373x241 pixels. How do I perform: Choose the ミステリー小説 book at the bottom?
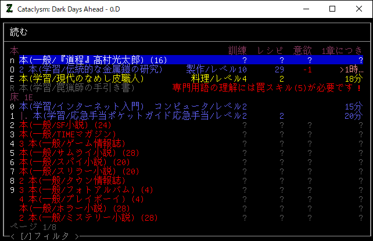point(88,217)
